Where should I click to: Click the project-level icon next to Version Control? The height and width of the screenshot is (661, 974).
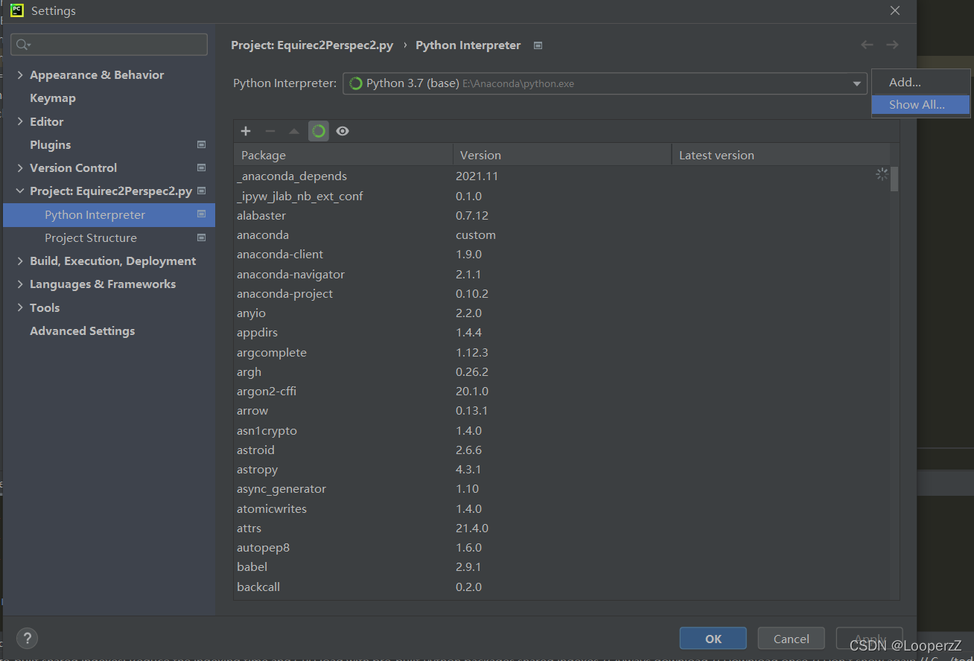(x=201, y=167)
